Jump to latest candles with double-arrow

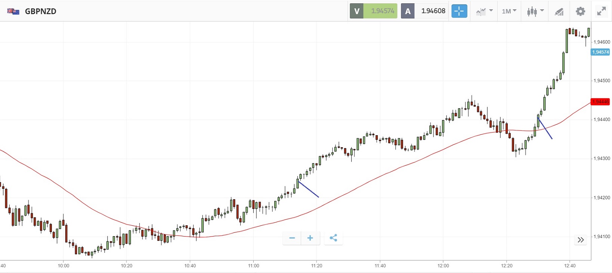click(581, 240)
